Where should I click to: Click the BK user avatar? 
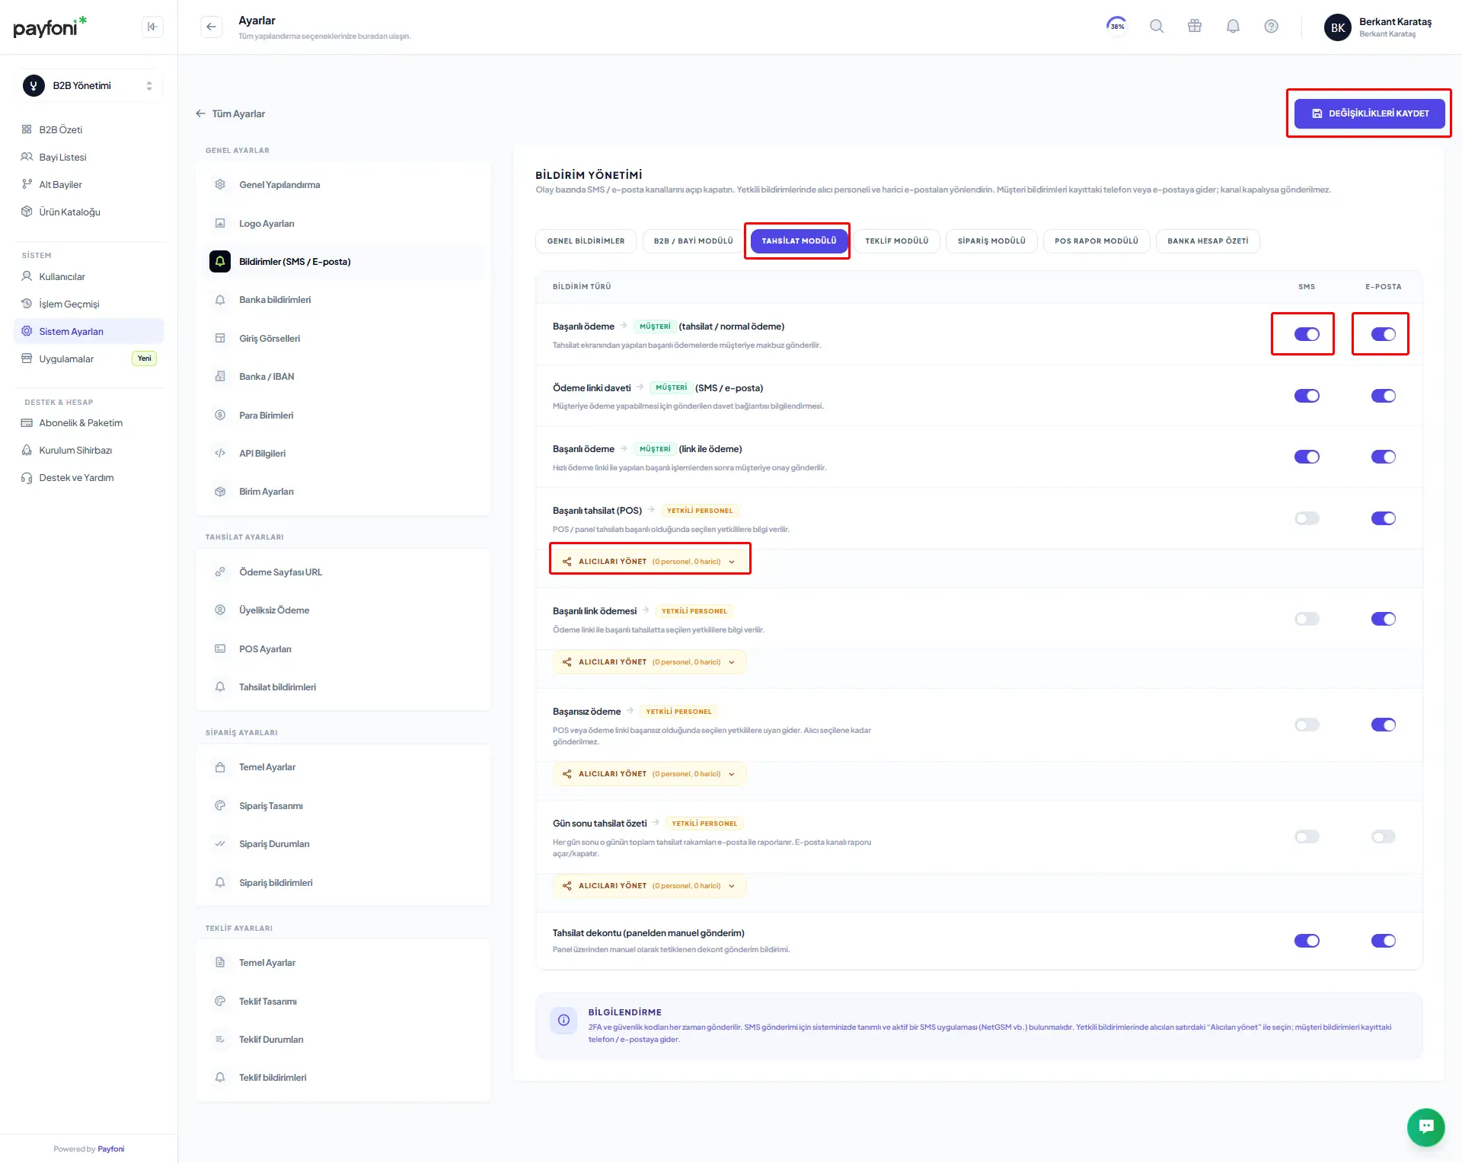1338,27
